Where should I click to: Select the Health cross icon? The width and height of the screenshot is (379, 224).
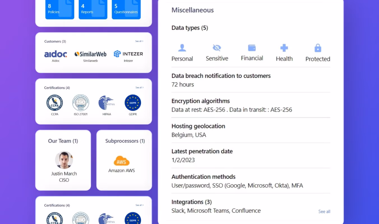(284, 48)
